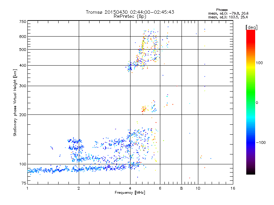The image size is (274, 205).
Task: Click y-axis label '300'
Action: pos(23,86)
